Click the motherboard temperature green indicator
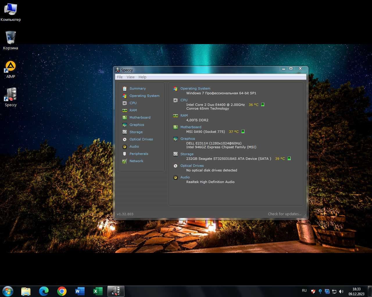 tap(243, 131)
